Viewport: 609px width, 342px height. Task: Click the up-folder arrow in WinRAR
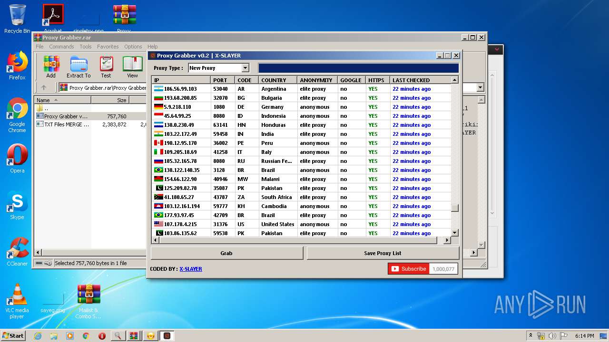coord(44,87)
